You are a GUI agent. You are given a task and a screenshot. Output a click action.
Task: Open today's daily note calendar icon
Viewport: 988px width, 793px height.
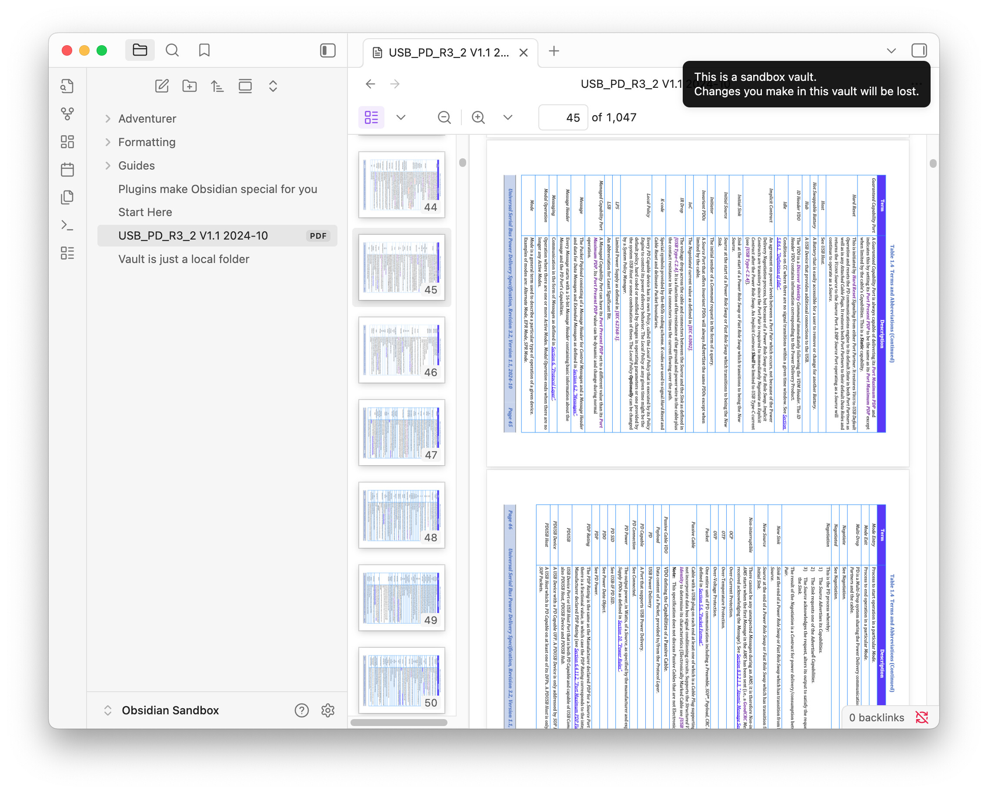point(67,170)
